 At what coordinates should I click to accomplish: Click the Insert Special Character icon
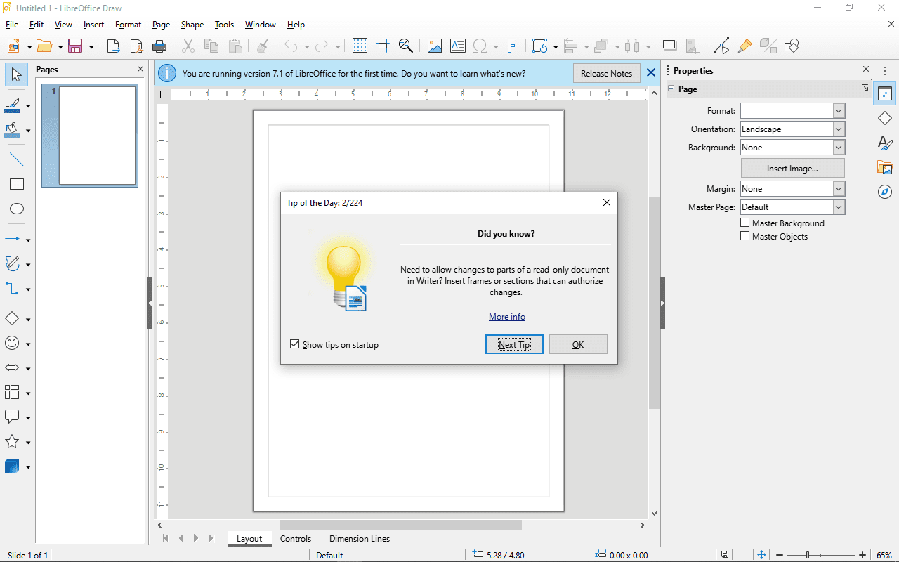(x=480, y=46)
